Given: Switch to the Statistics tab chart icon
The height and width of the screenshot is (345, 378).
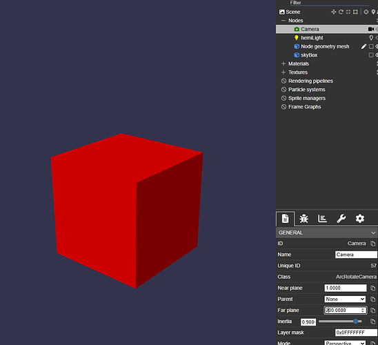Looking at the screenshot, I should tap(322, 219).
